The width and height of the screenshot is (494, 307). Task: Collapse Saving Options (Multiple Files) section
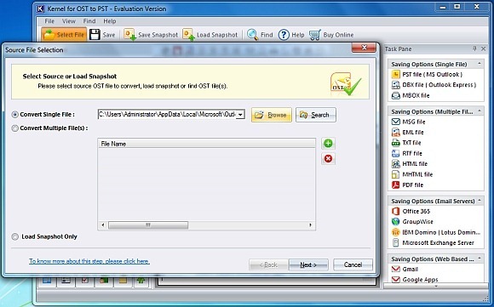click(480, 111)
